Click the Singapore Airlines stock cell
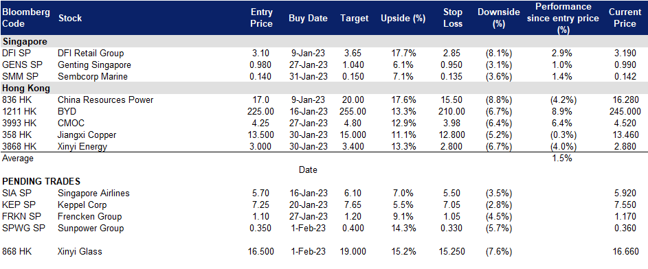This screenshot has width=648, height=269. coord(94,193)
